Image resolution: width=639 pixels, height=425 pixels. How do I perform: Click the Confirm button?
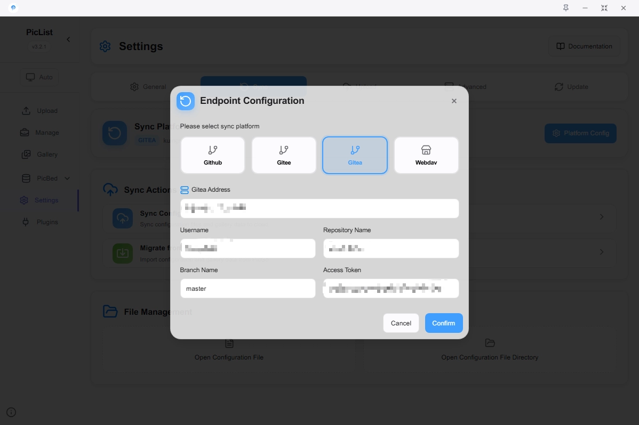[443, 323]
